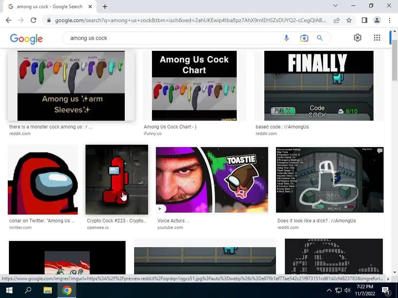This screenshot has width=398, height=298.
Task: Bookmark this page with the star icon
Action: (x=349, y=20)
